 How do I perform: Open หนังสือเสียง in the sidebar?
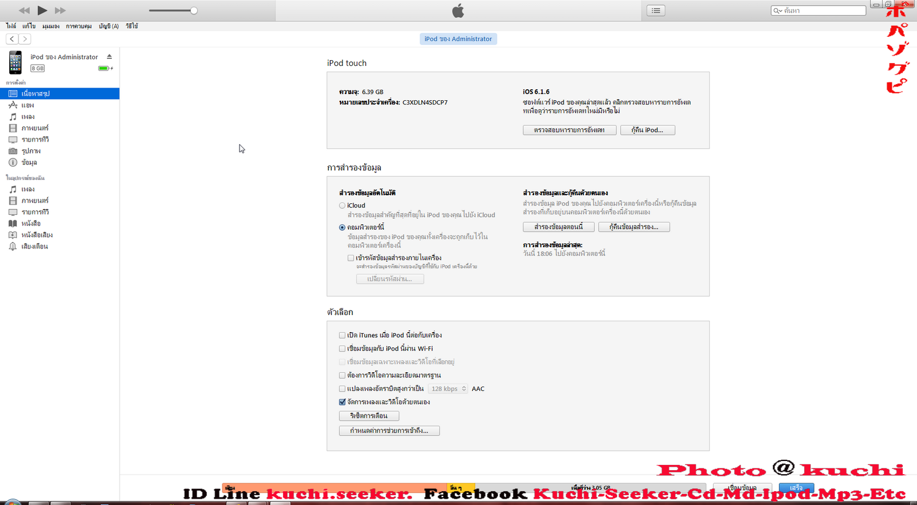point(60,235)
